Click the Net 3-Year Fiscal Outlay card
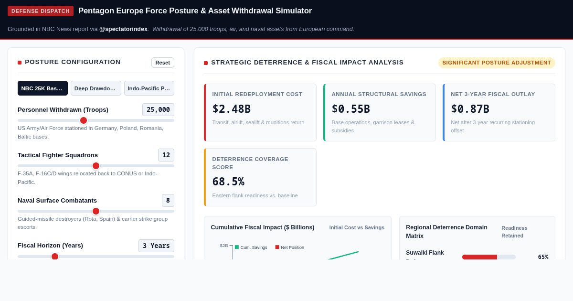The height and width of the screenshot is (301, 573). coord(499,113)
